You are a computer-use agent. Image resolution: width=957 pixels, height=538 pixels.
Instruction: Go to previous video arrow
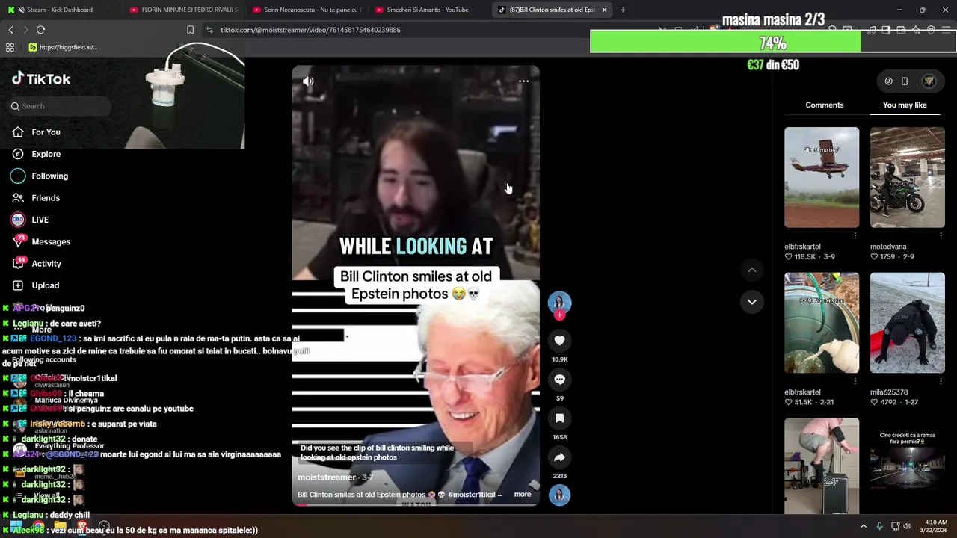point(752,270)
